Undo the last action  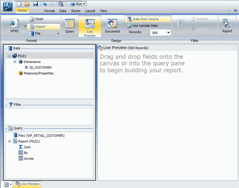[x=45, y=4]
